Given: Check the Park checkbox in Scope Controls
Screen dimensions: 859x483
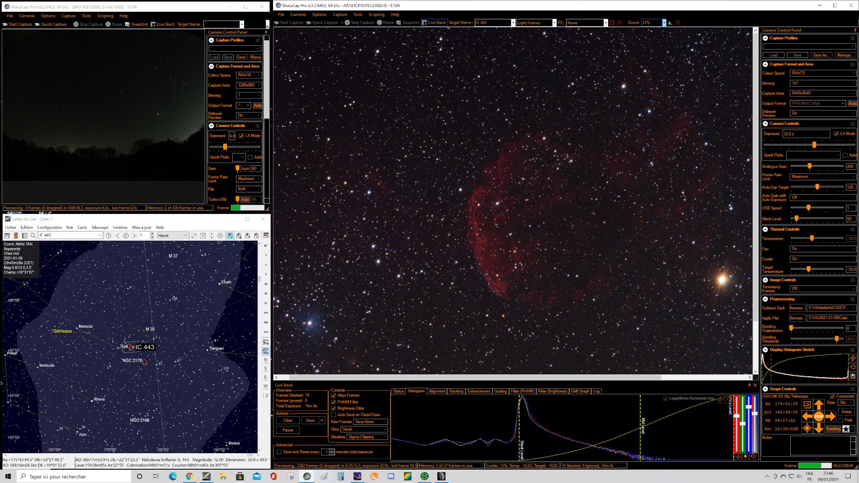Looking at the screenshot, I should click(840, 420).
